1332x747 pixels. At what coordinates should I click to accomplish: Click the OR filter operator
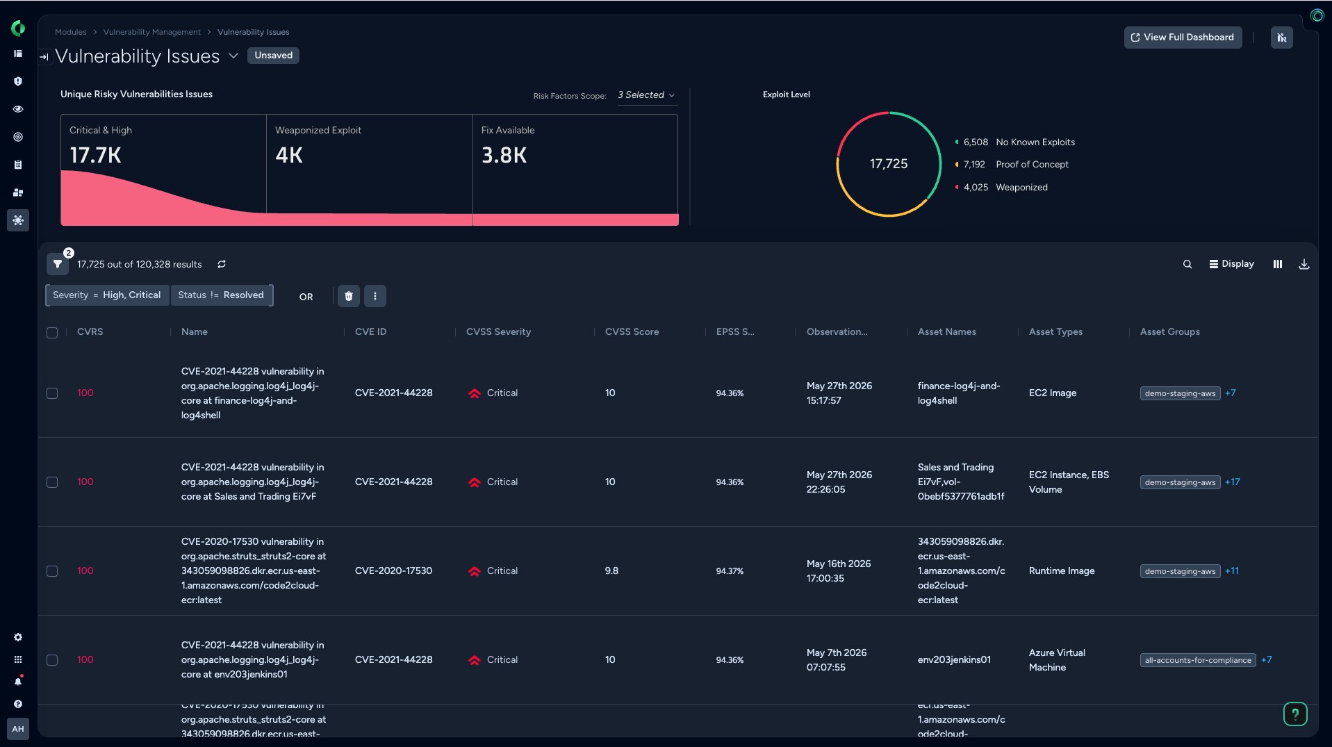pyautogui.click(x=306, y=297)
